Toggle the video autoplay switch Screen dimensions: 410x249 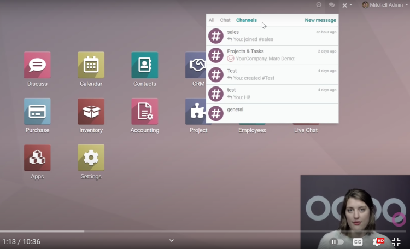pos(337,242)
